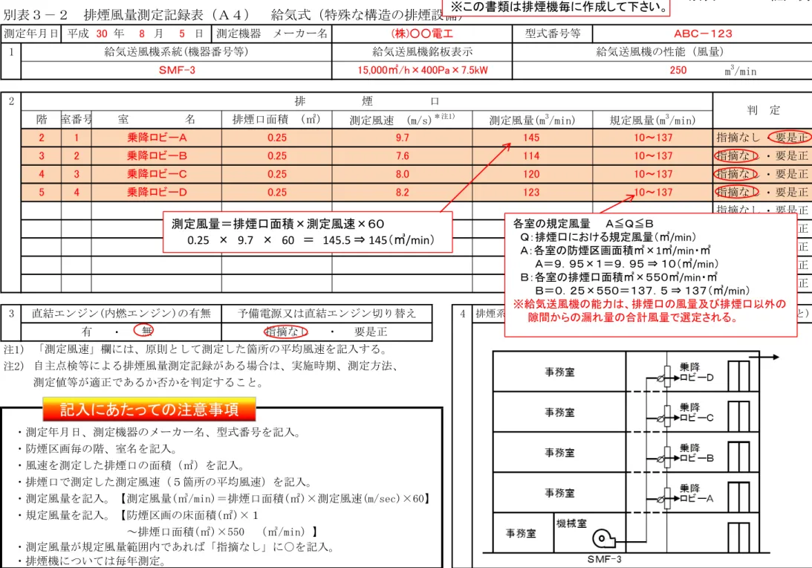Viewport: 812px width, 568px height.
Task: Select the measured airflow 145
Action: [531, 138]
